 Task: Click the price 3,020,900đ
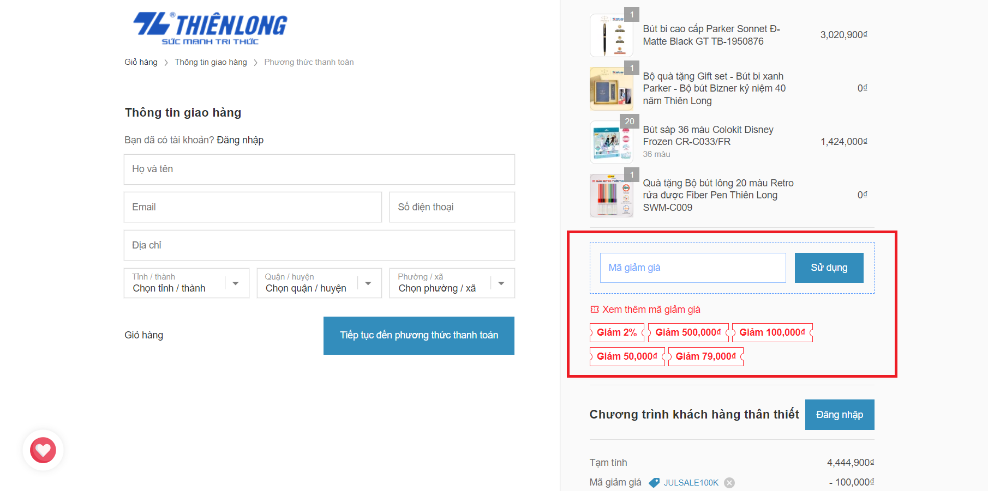[x=844, y=35]
